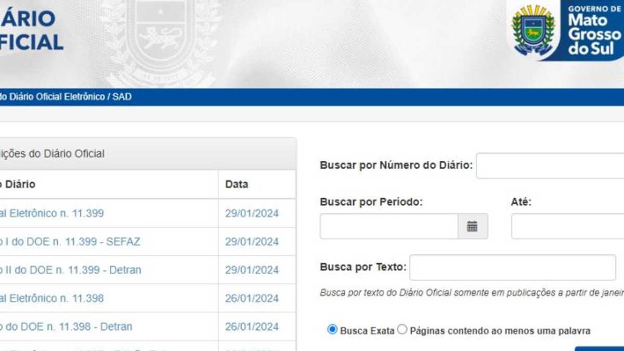
Task: Open Diário Oficial Eletrônico n. 11.399
Action: click(52, 213)
